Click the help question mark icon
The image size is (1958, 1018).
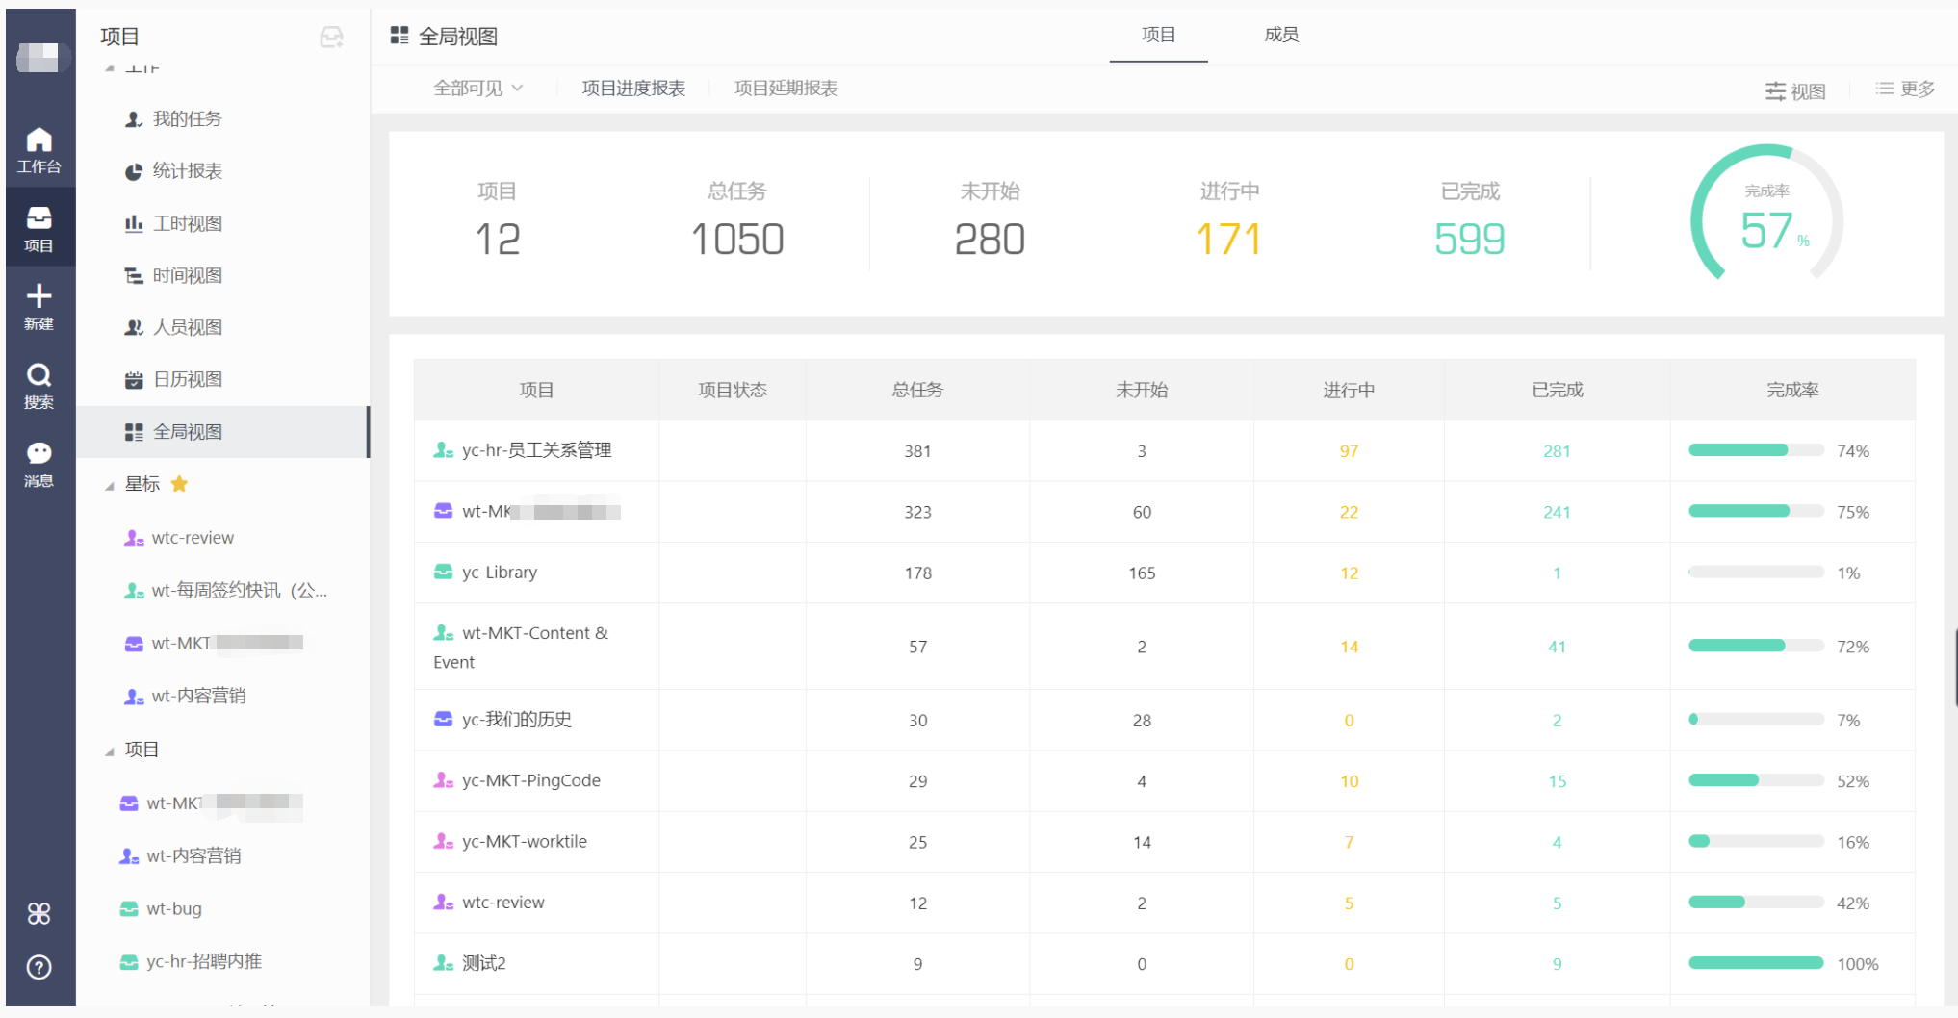click(39, 967)
